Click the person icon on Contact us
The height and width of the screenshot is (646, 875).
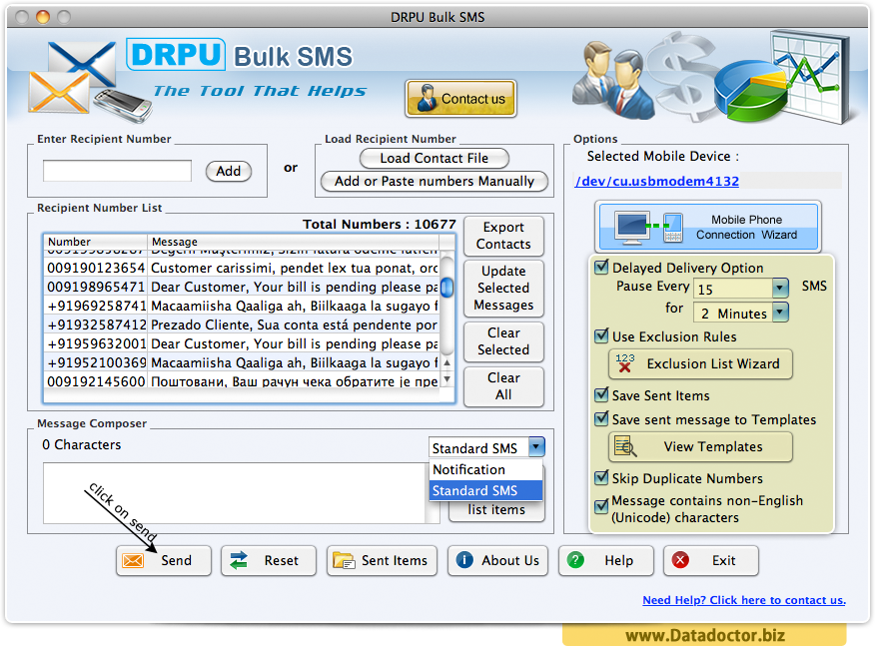coord(427,98)
